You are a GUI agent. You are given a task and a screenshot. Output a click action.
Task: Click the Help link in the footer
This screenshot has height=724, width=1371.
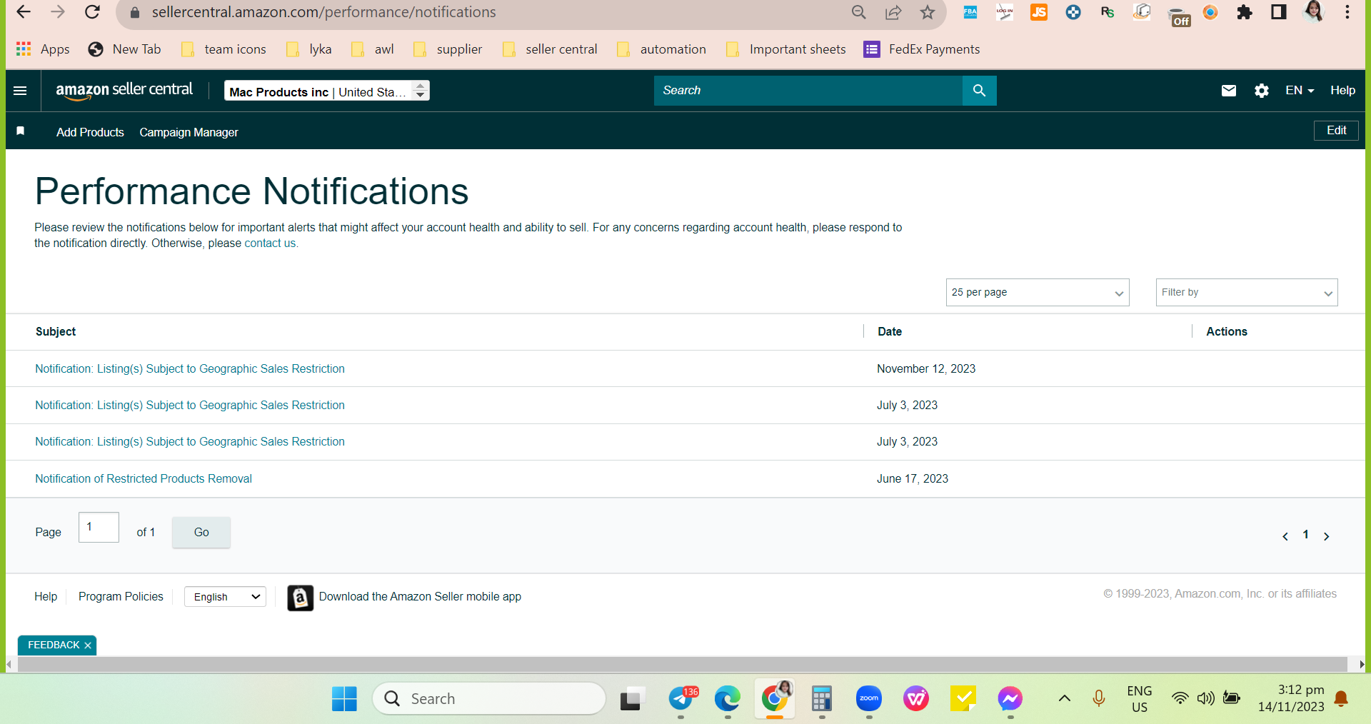click(x=46, y=597)
